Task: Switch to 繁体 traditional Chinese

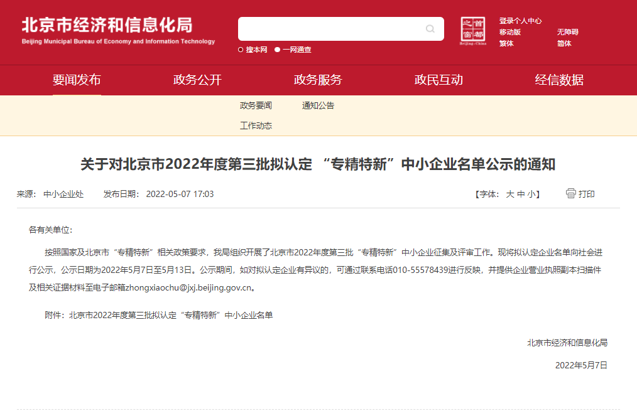Action: coord(506,43)
